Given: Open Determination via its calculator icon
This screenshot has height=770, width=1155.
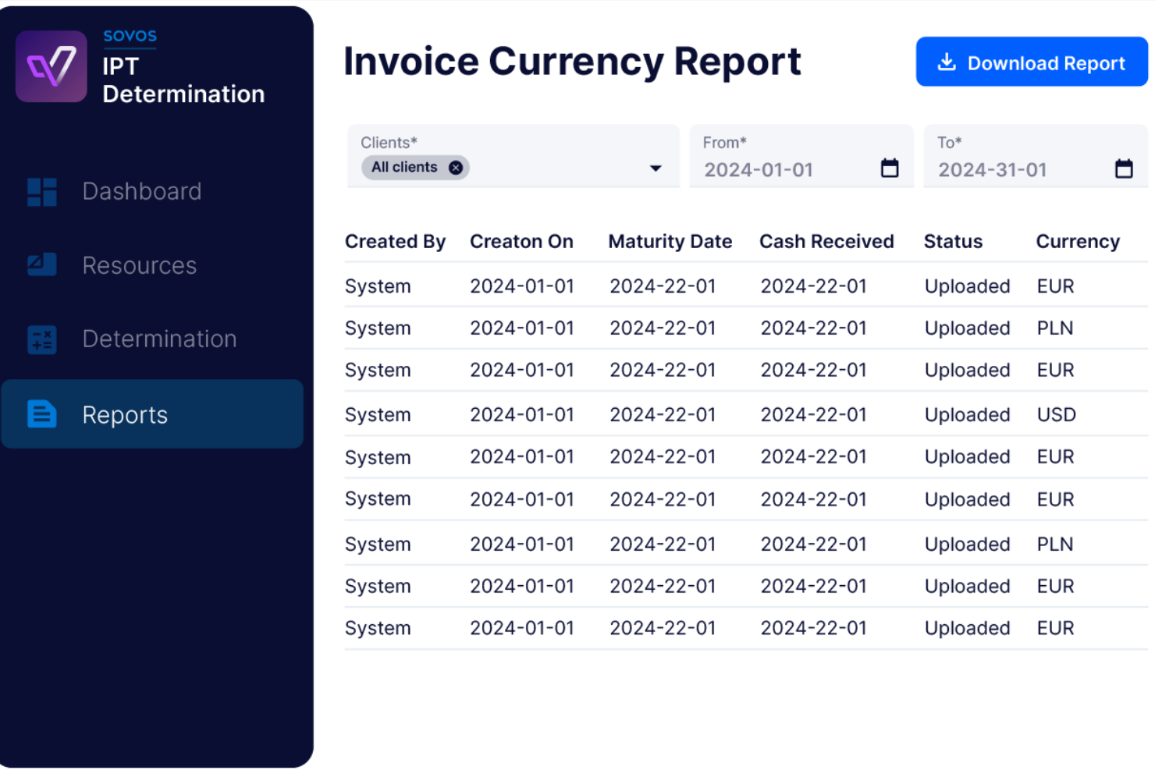Looking at the screenshot, I should (41, 339).
